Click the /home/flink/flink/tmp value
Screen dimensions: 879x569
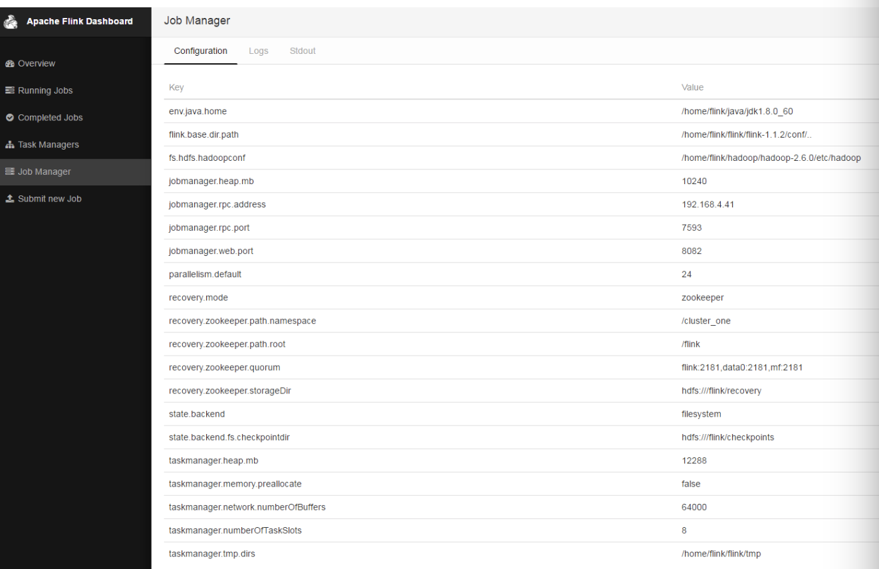[721, 554]
